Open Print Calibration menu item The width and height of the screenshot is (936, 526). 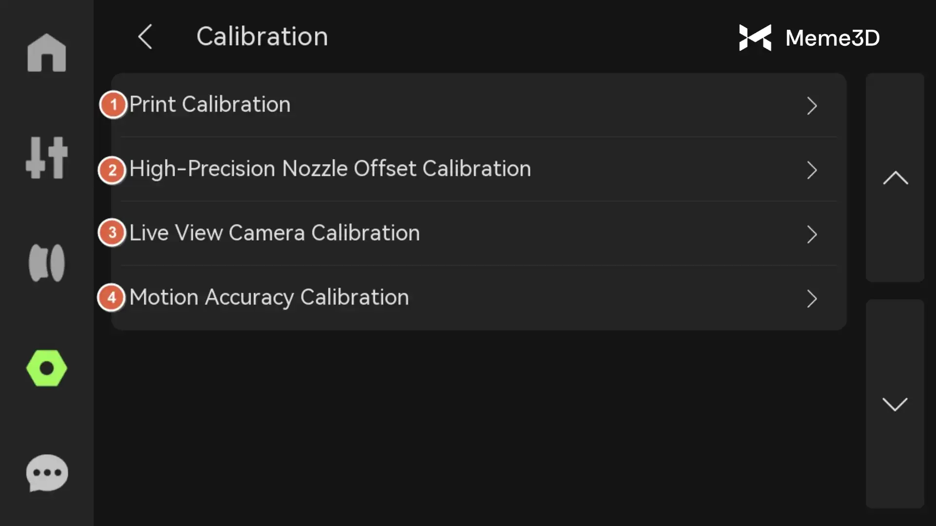(x=210, y=105)
